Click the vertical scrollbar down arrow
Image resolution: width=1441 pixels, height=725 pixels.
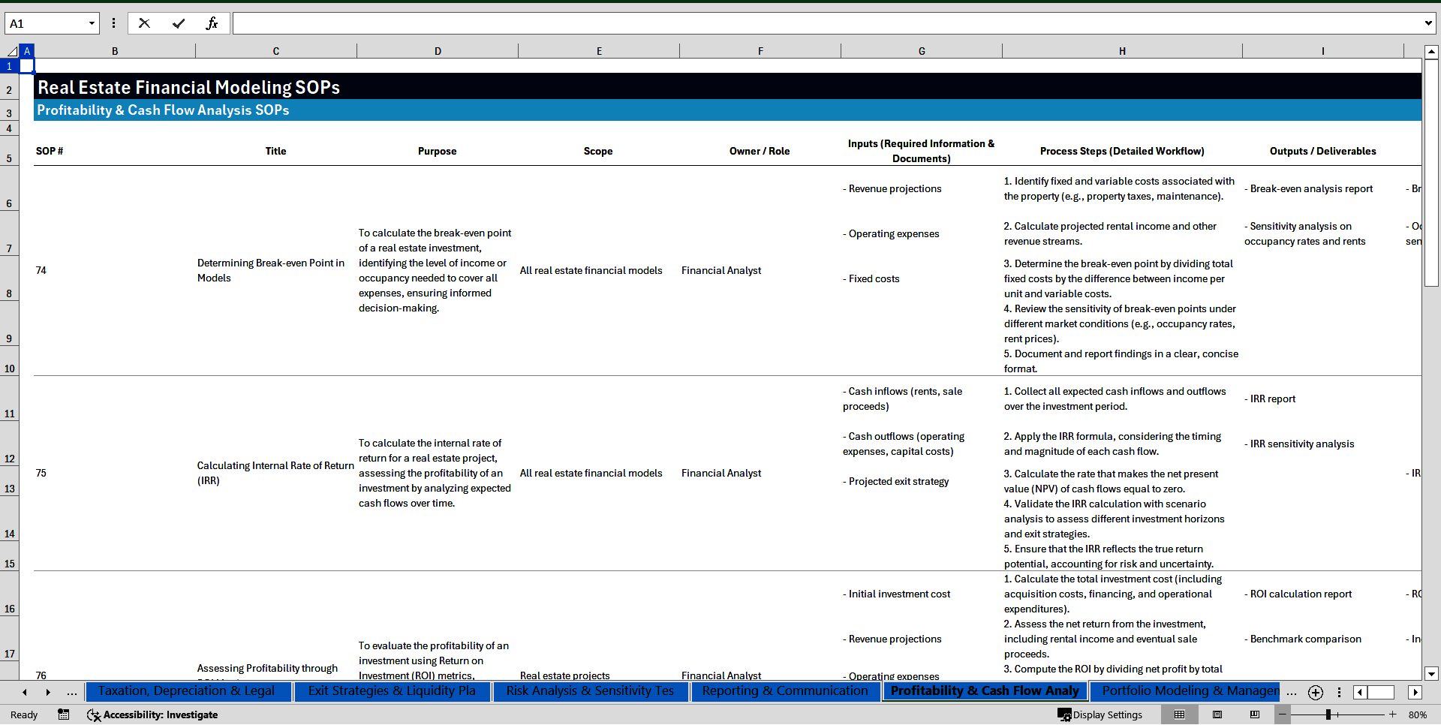[x=1432, y=673]
